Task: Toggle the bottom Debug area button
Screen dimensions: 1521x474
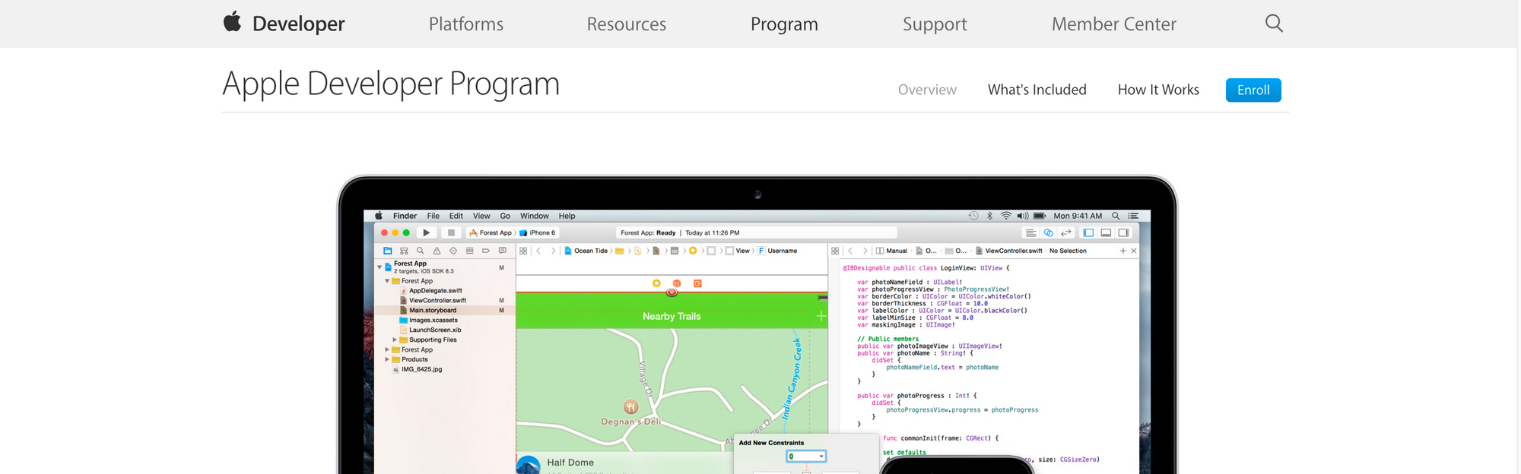Action: pyautogui.click(x=1106, y=233)
